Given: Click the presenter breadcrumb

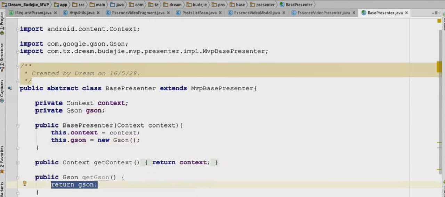Looking at the screenshot, I should (262, 5).
